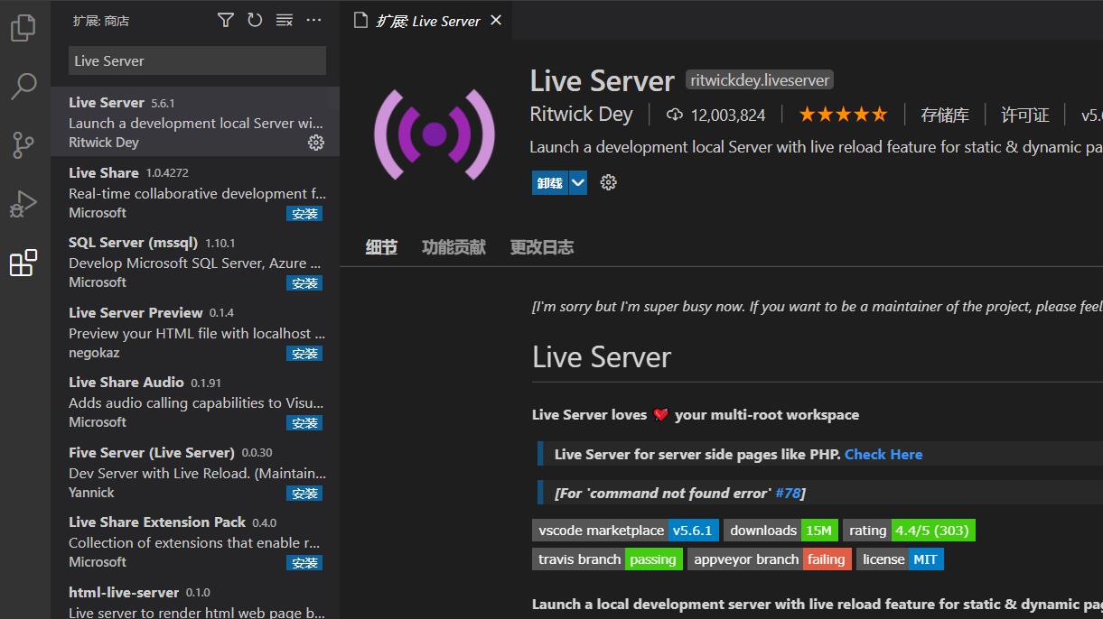The height and width of the screenshot is (619, 1103).
Task: Install the Live Share Audio extension
Action: 304,423
